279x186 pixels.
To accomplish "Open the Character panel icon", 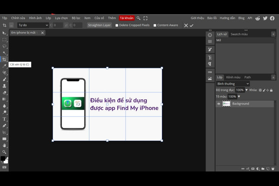I will click(x=210, y=58).
